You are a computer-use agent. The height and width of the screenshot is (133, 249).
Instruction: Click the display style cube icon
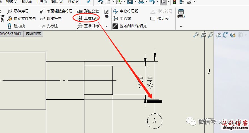240,35
